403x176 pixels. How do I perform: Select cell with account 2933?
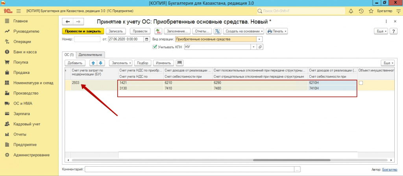point(94,85)
